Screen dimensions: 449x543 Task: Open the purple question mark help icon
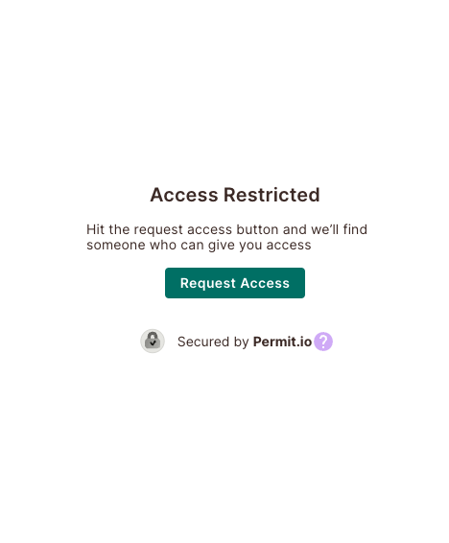(323, 342)
